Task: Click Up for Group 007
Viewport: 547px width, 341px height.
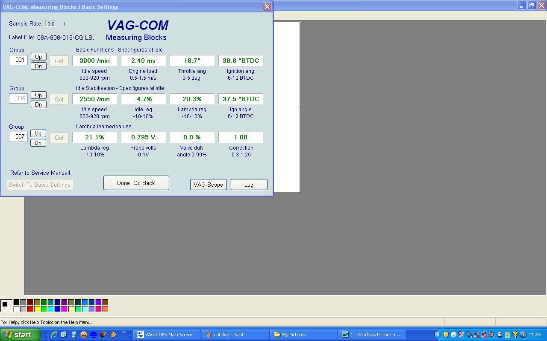Action: [x=38, y=133]
